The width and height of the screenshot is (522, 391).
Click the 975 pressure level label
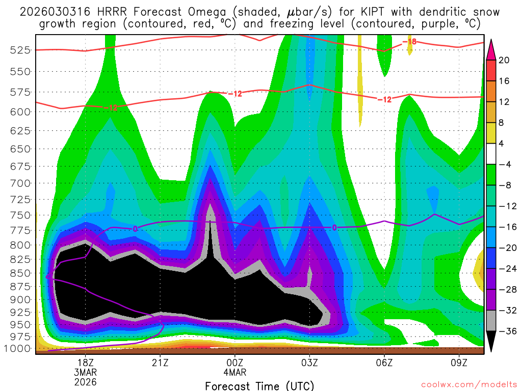(20, 337)
